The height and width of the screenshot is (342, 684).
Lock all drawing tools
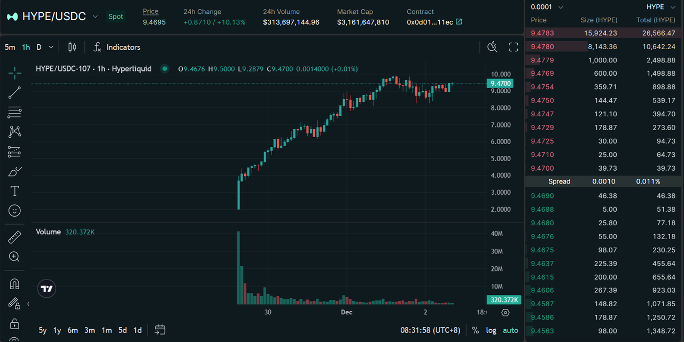click(x=15, y=323)
